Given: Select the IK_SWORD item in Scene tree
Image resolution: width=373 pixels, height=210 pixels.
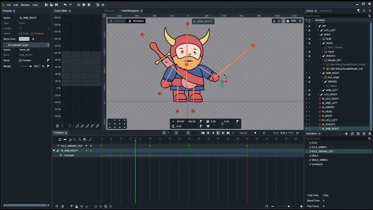Looking at the screenshot, I should [x=328, y=107].
